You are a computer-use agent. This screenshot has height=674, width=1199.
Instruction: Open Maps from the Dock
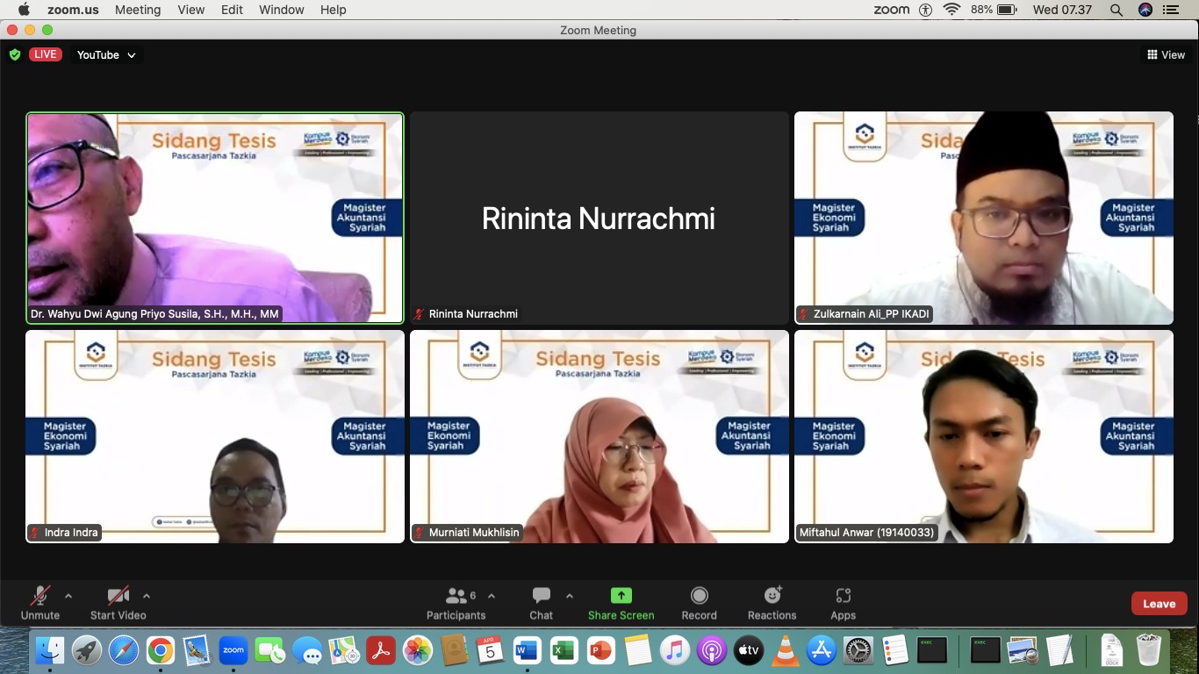pos(344,650)
